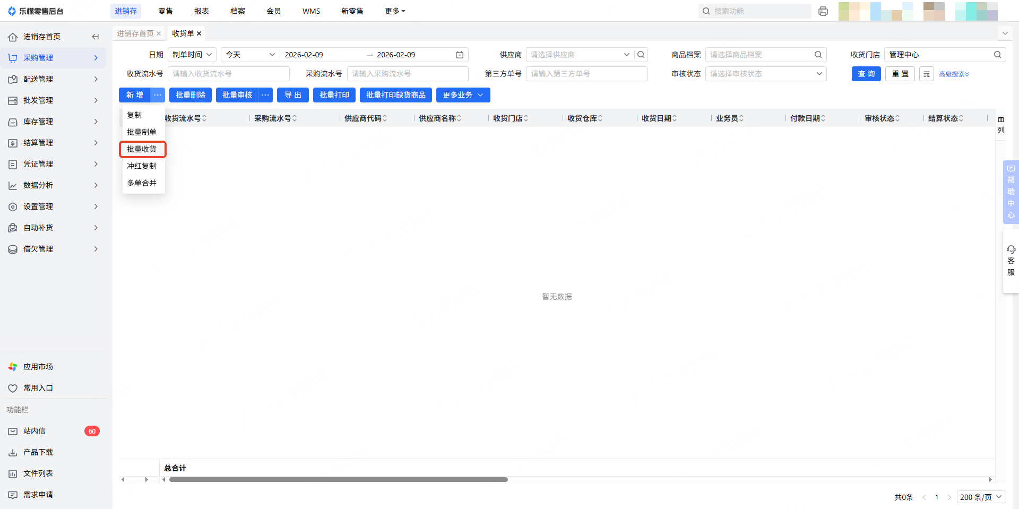
Task: Click the 数据分析 chart icon
Action: 13,185
